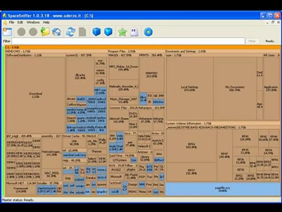The height and width of the screenshot is (212, 282).
Task: Open the File menu
Action: (x=11, y=22)
